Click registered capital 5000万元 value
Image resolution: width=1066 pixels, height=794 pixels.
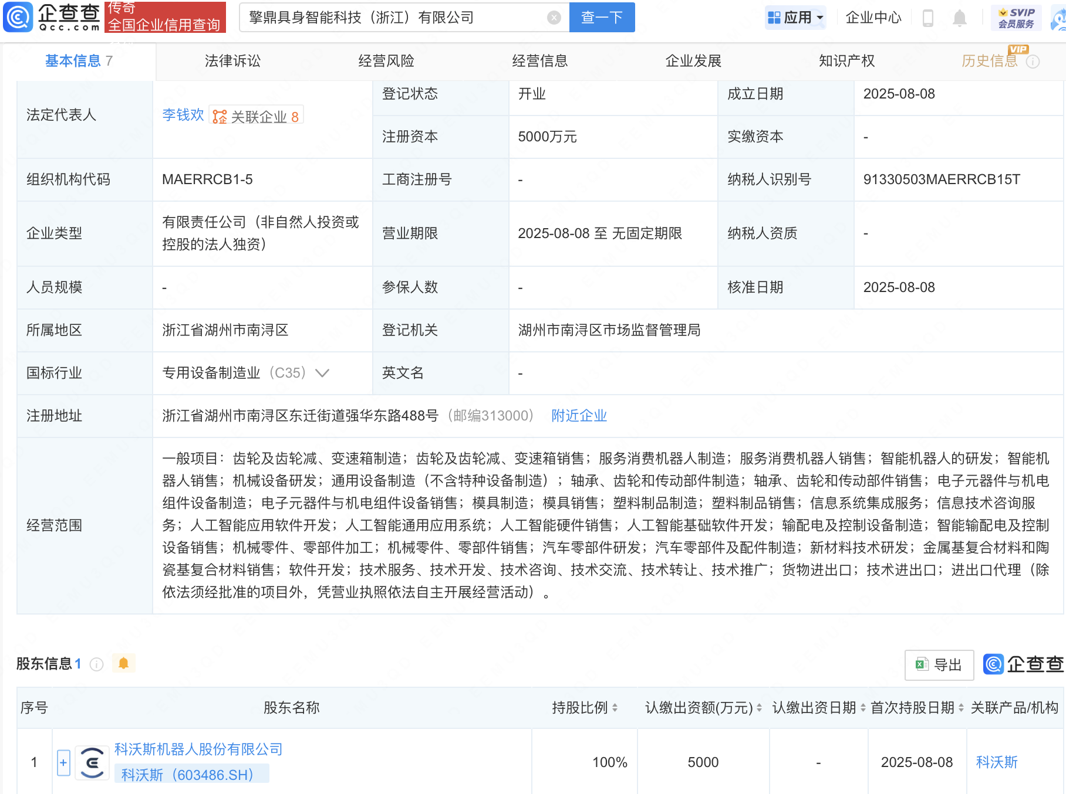coord(547,137)
